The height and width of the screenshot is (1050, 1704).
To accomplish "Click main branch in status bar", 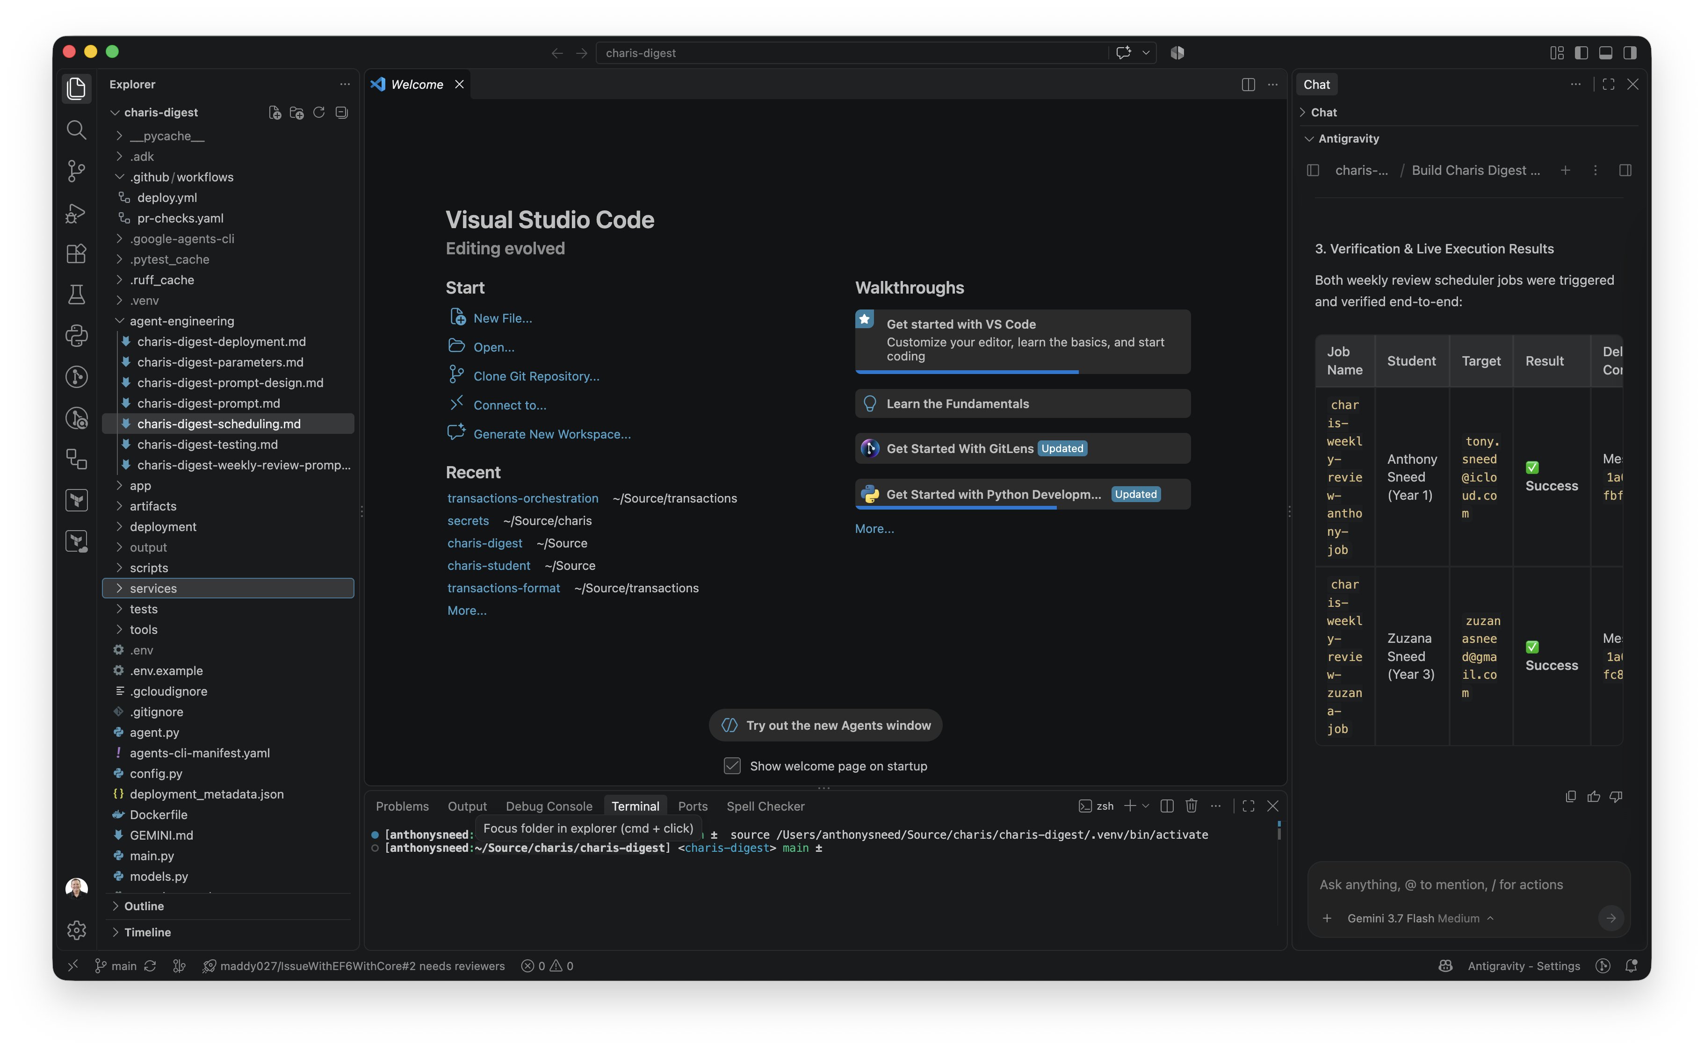I will pyautogui.click(x=116, y=966).
